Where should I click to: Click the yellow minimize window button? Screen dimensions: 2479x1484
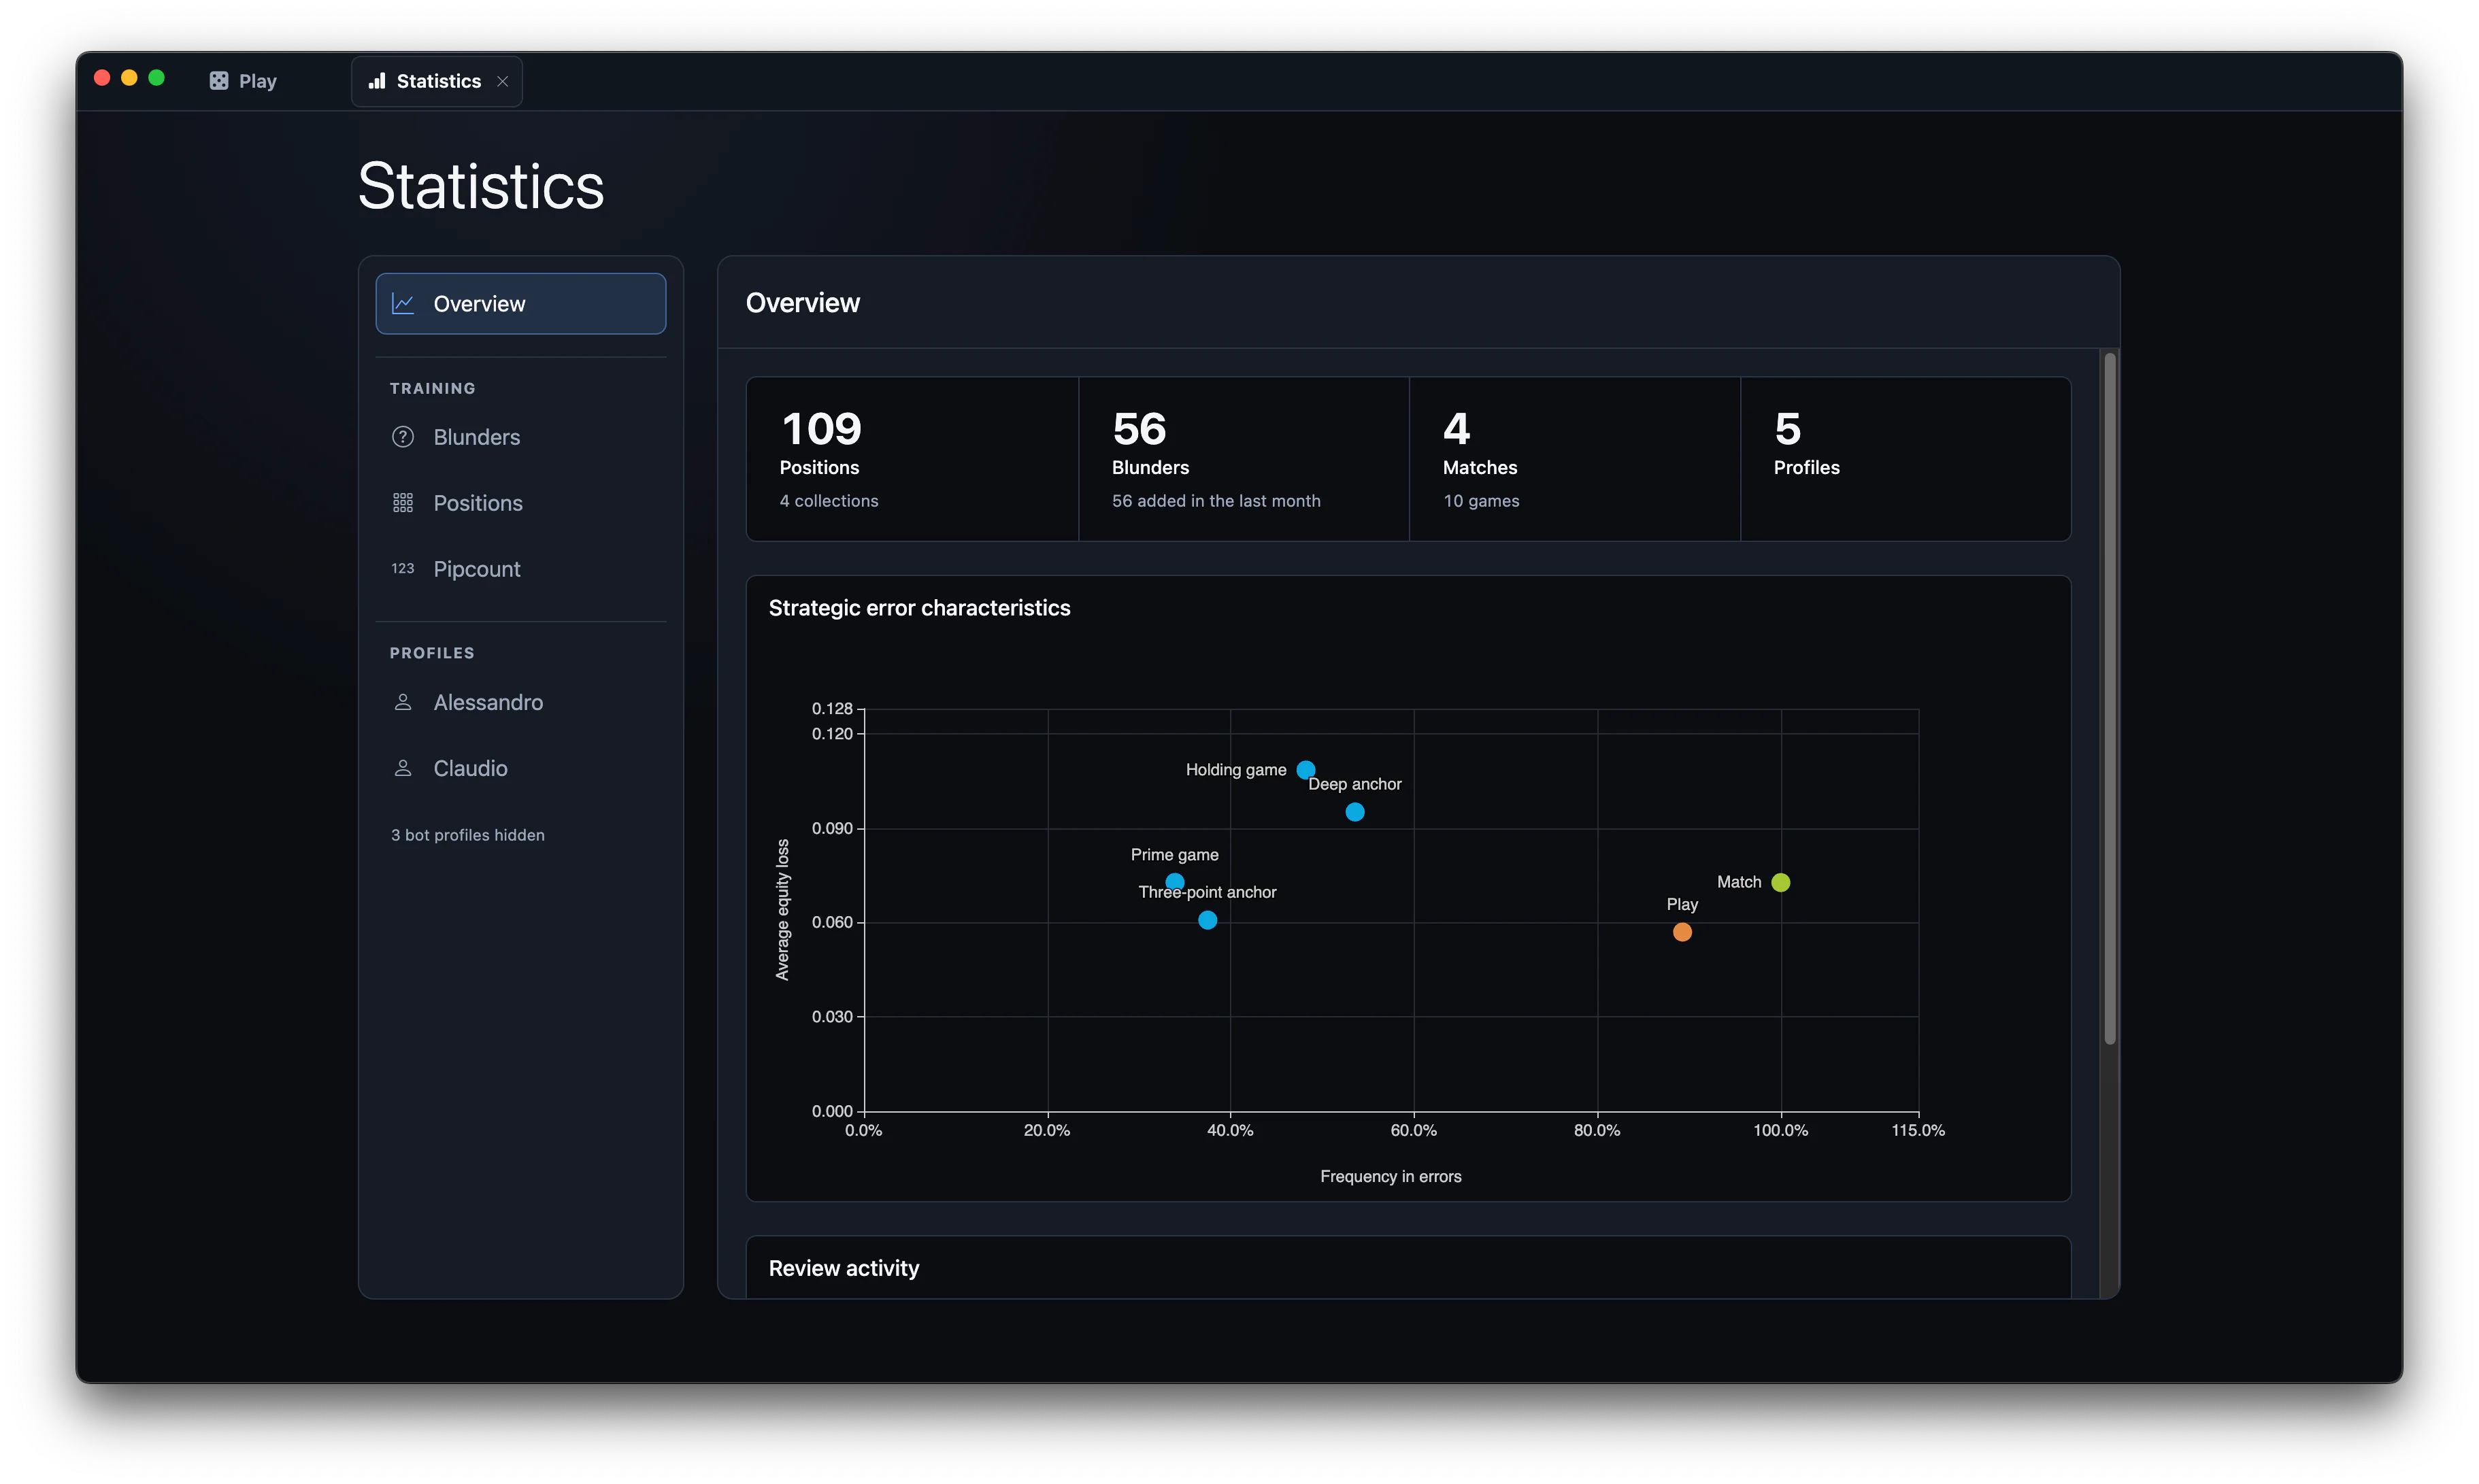pos(129,78)
